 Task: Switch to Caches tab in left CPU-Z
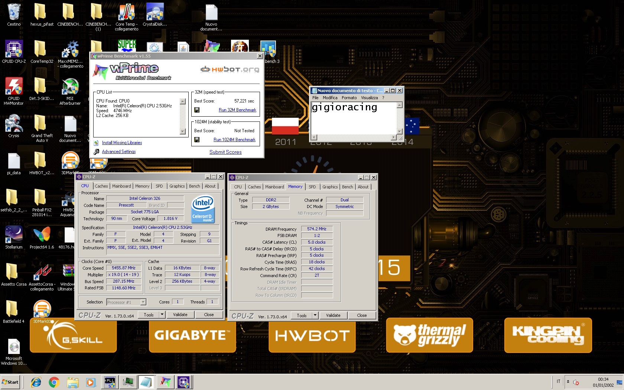[x=101, y=186]
